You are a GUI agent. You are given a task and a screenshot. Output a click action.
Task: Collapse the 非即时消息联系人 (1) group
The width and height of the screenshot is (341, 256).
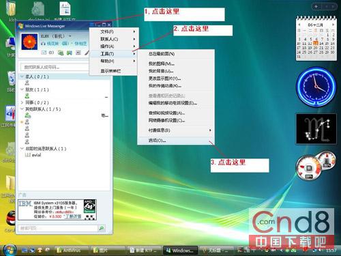[22, 149]
